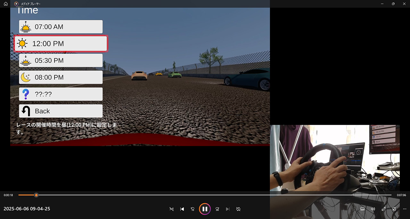
Task: Go to Media Player home
Action: [x=5, y=4]
